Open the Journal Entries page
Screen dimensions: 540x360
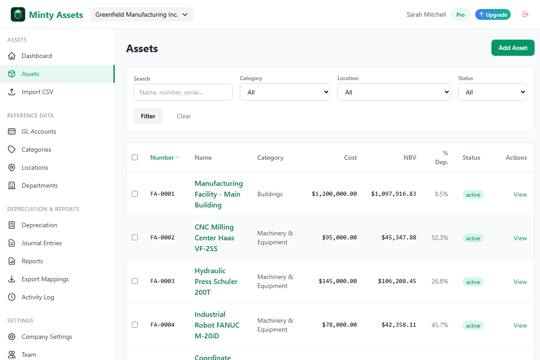57,243
